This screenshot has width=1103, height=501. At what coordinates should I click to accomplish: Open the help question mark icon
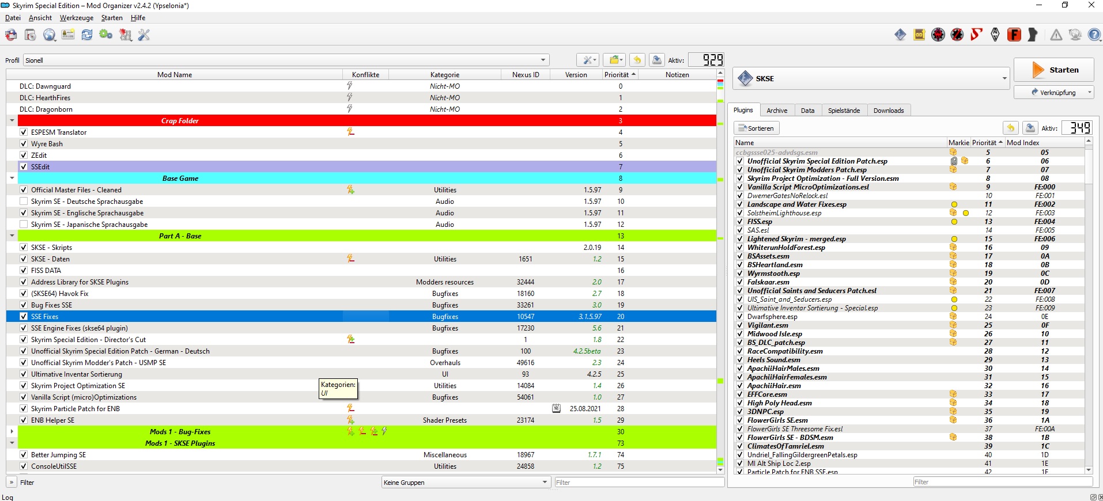click(x=1094, y=35)
